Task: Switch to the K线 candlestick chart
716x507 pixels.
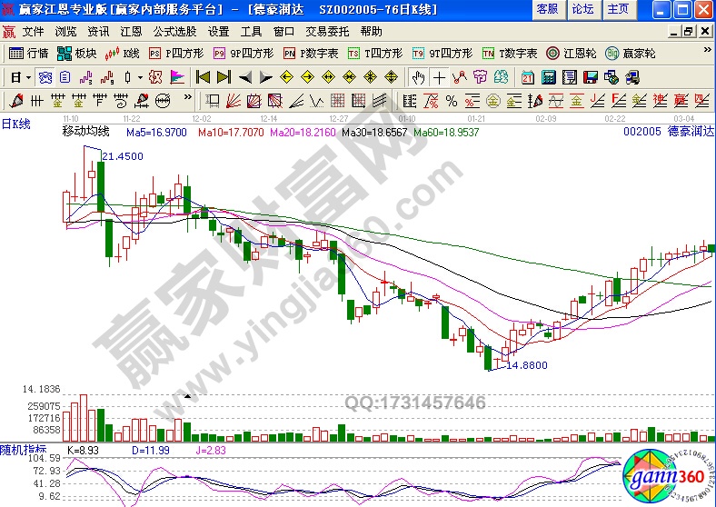Action: pos(122,54)
